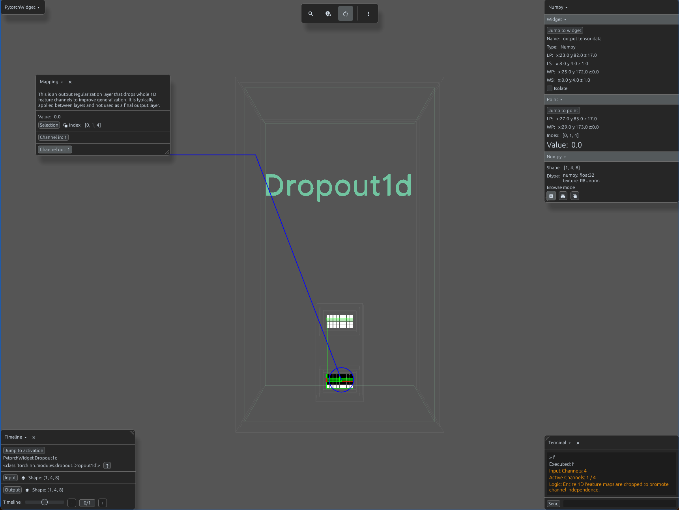Select the stacked layers browse mode icon
This screenshot has height=510, width=679.
[575, 196]
